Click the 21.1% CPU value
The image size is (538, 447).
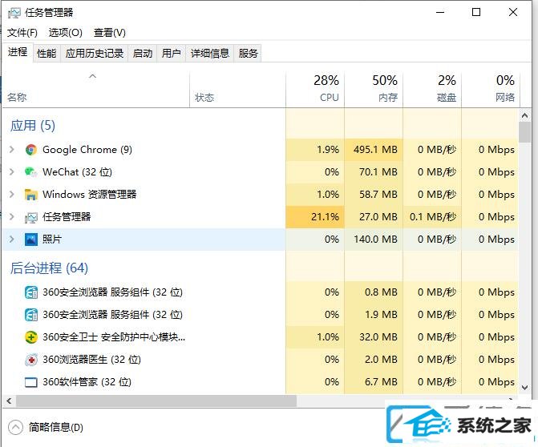point(325,216)
